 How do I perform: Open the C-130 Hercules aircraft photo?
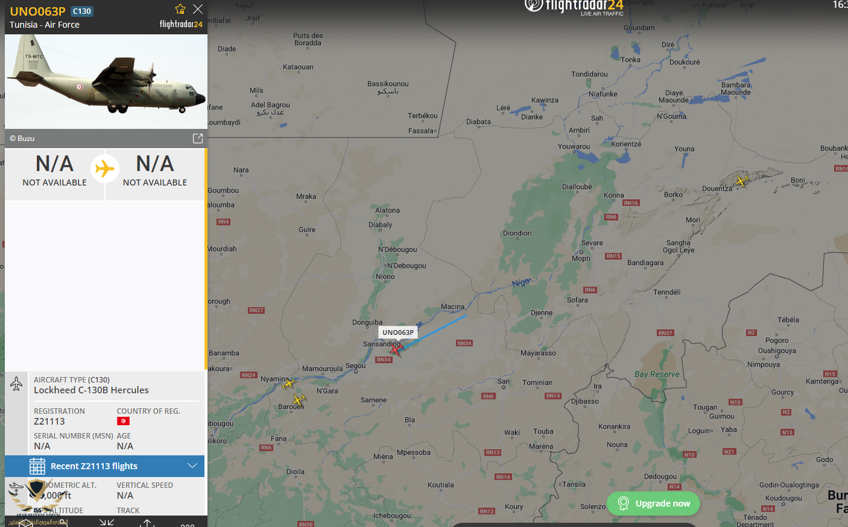[106, 81]
